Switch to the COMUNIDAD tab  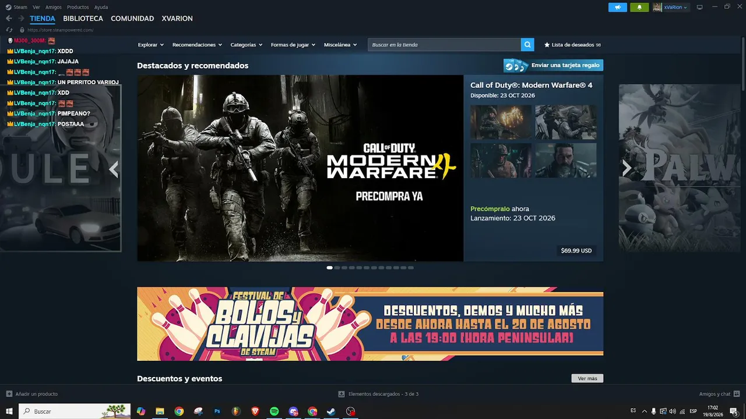[132, 19]
